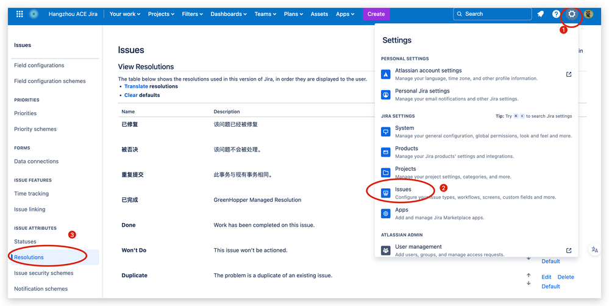This screenshot has width=609, height=306.
Task: Click the System settings monitor icon
Action: pos(386,132)
